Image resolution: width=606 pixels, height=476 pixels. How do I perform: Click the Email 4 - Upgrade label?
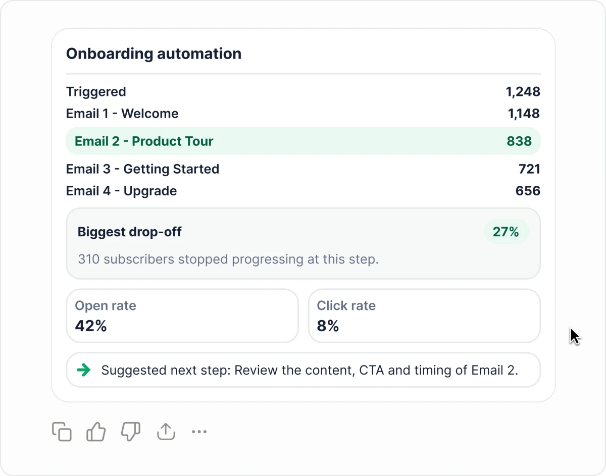(x=122, y=191)
